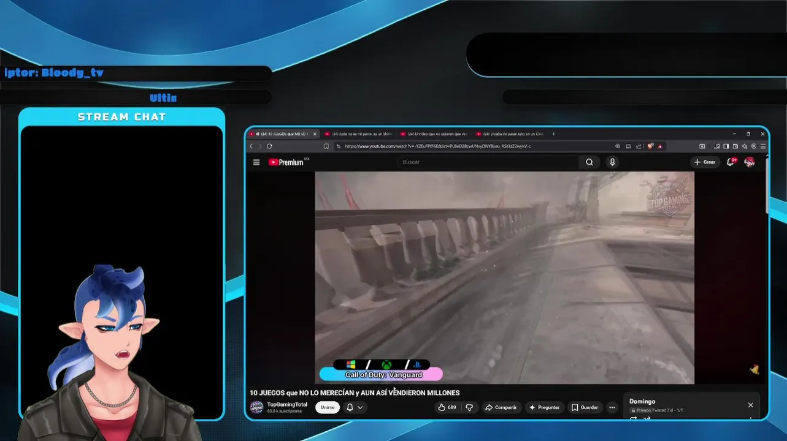Like the video showing 689 likes
Screen dimensions: 787x441
click(x=447, y=407)
